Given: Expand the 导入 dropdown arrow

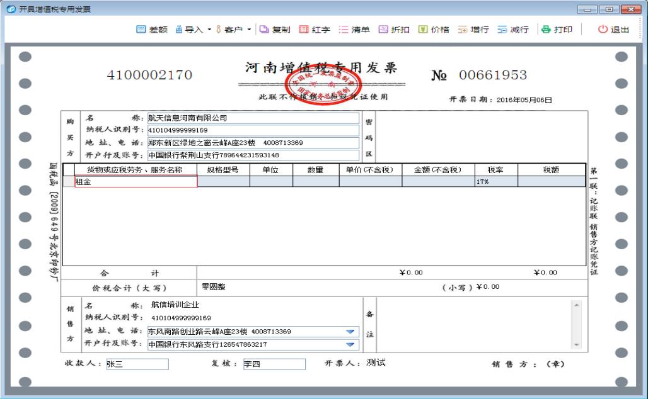Looking at the screenshot, I should (x=210, y=29).
